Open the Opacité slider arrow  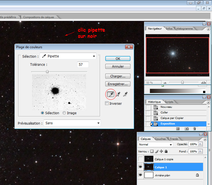(x=200, y=144)
